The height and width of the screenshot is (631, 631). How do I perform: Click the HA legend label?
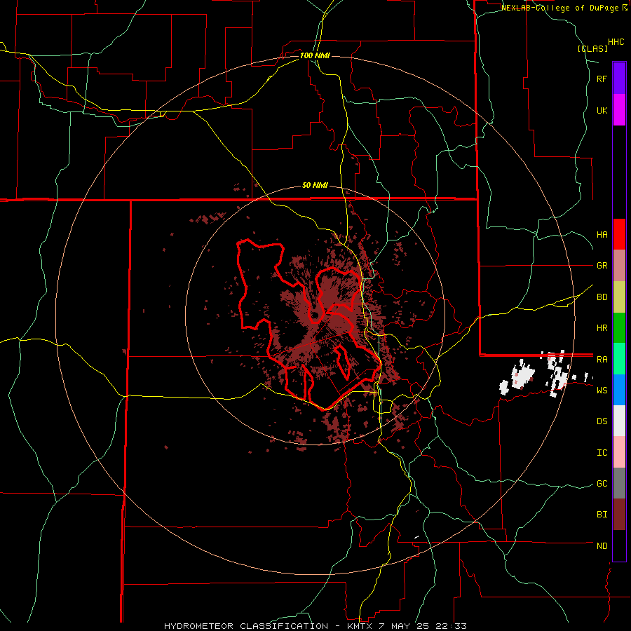(x=602, y=234)
